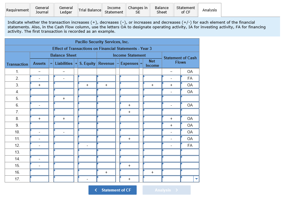Switch to the Changes in SE tab
Viewport: 285px width, 204px height.
coord(138,10)
